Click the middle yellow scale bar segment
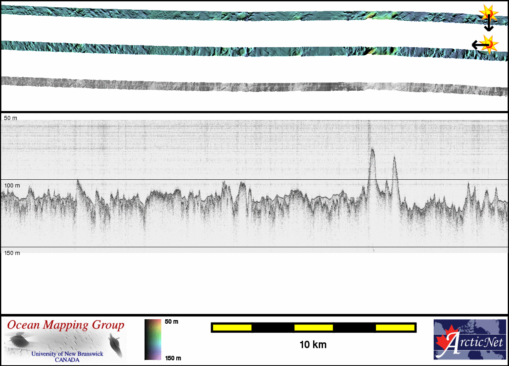The height and width of the screenshot is (366, 509). [314, 327]
